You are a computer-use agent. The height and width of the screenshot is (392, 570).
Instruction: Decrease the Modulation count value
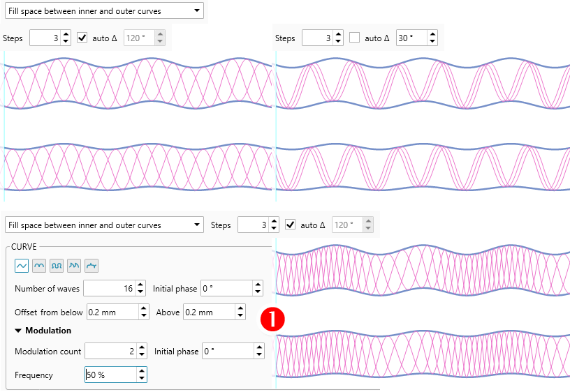pyautogui.click(x=142, y=354)
